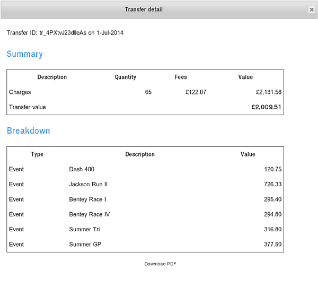This screenshot has height=296, width=318.
Task: Click Event type in Bentey Race I row
Action: pyautogui.click(x=16, y=199)
